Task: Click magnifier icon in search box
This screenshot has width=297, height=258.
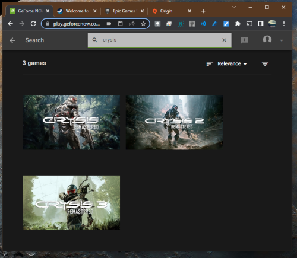Action: coord(95,40)
